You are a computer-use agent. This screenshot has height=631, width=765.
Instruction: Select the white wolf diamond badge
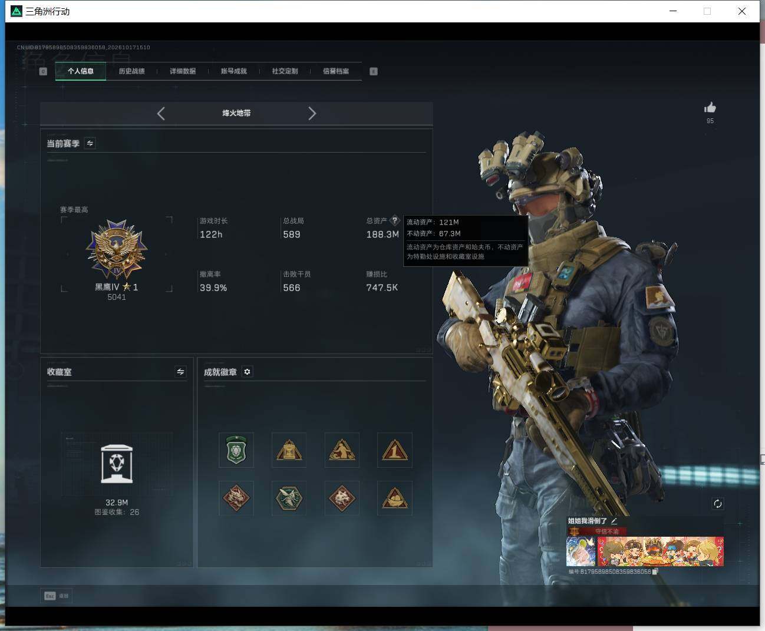point(342,498)
